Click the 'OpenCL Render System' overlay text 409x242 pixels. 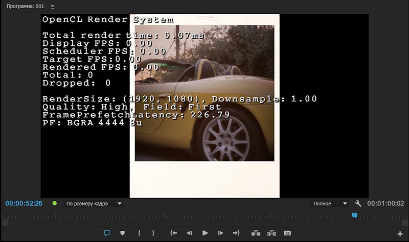tap(108, 19)
